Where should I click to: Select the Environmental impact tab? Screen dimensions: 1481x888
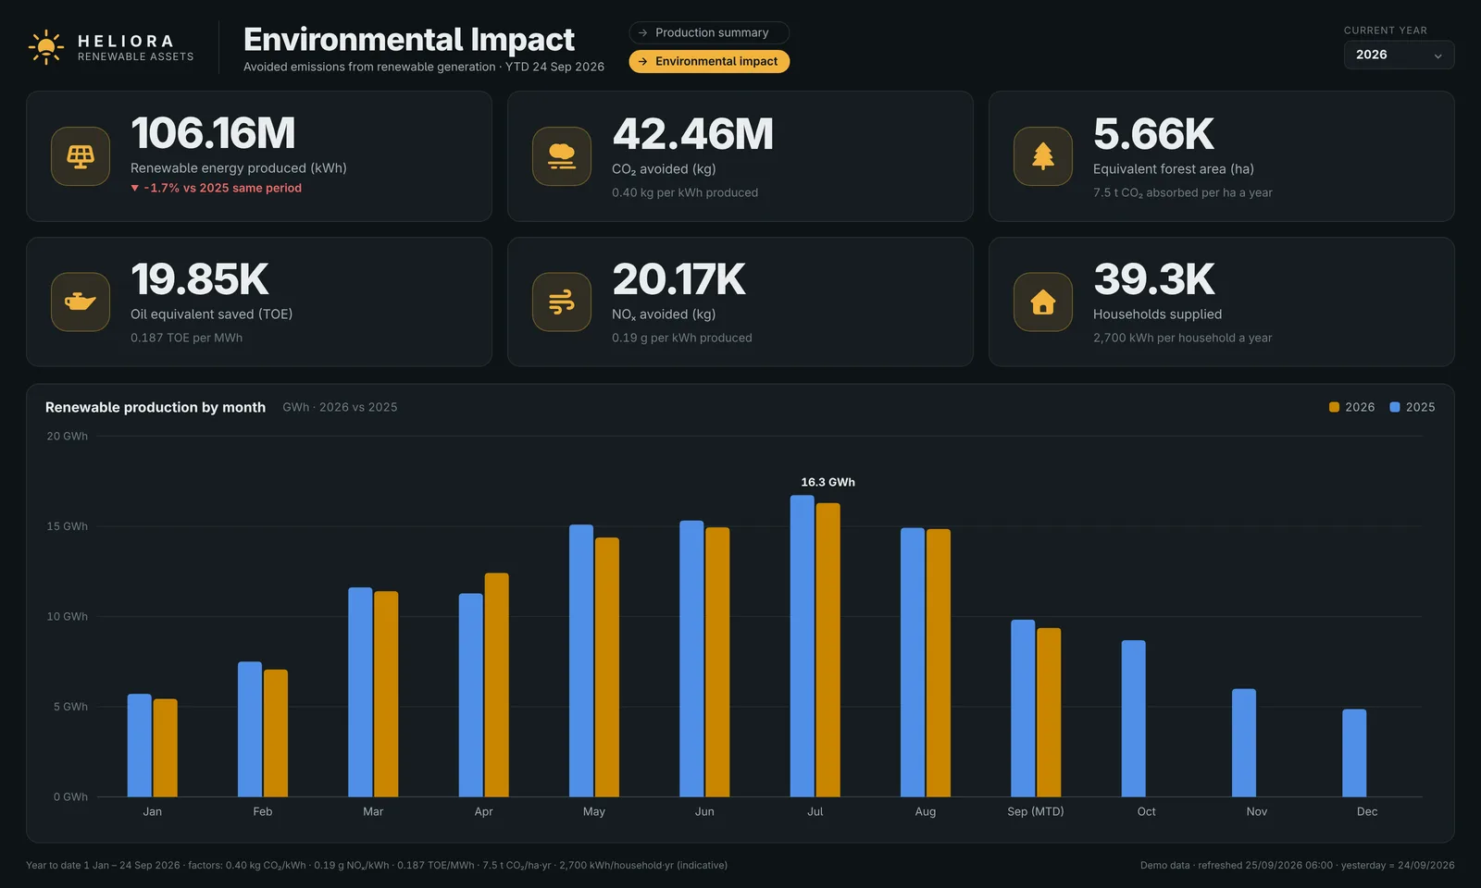tap(709, 61)
